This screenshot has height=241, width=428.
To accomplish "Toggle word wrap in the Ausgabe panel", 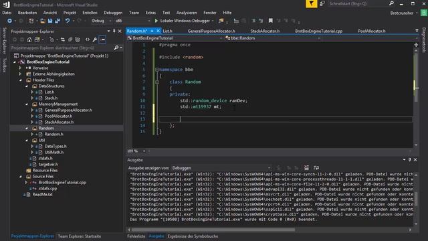I will point(316,168).
